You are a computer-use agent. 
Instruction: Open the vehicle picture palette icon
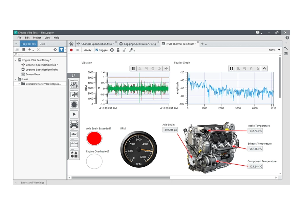[x=74, y=124]
